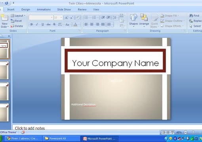This screenshot has width=202, height=142.
Task: Click the Your Company Name title text
Action: 115,63
